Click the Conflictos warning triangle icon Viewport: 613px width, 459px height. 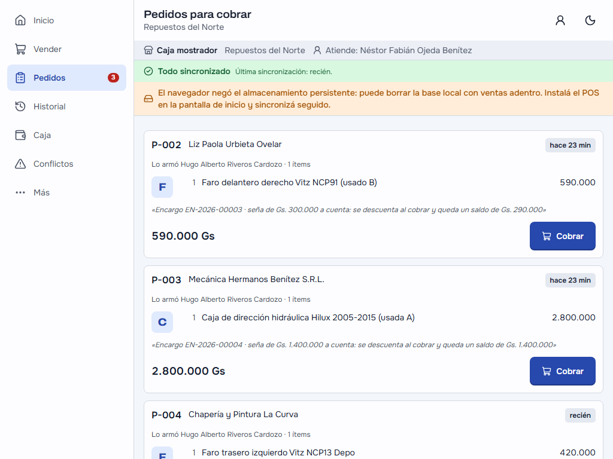pos(20,164)
